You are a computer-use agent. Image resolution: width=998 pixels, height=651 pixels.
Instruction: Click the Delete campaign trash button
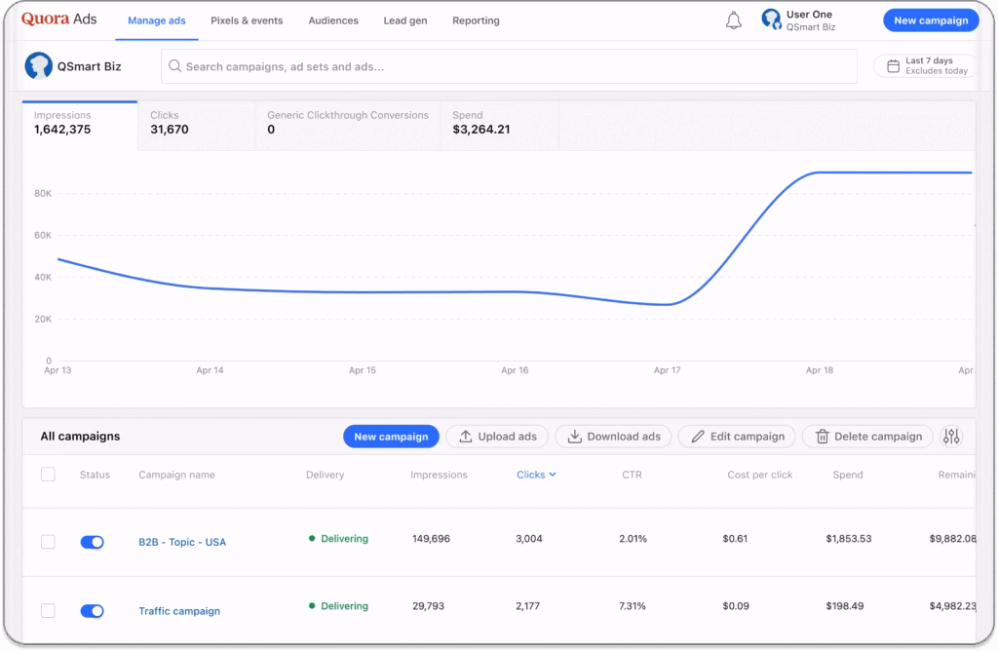[x=867, y=437]
